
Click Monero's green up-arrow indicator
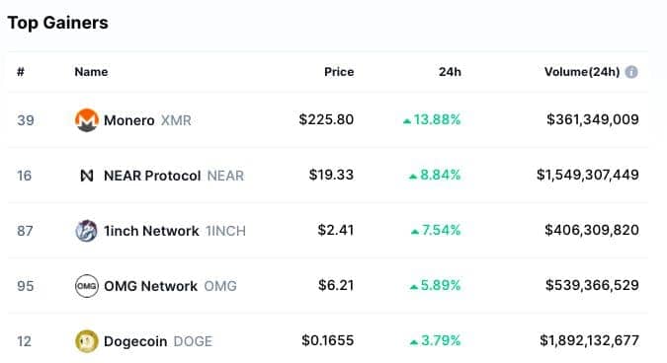[407, 121]
